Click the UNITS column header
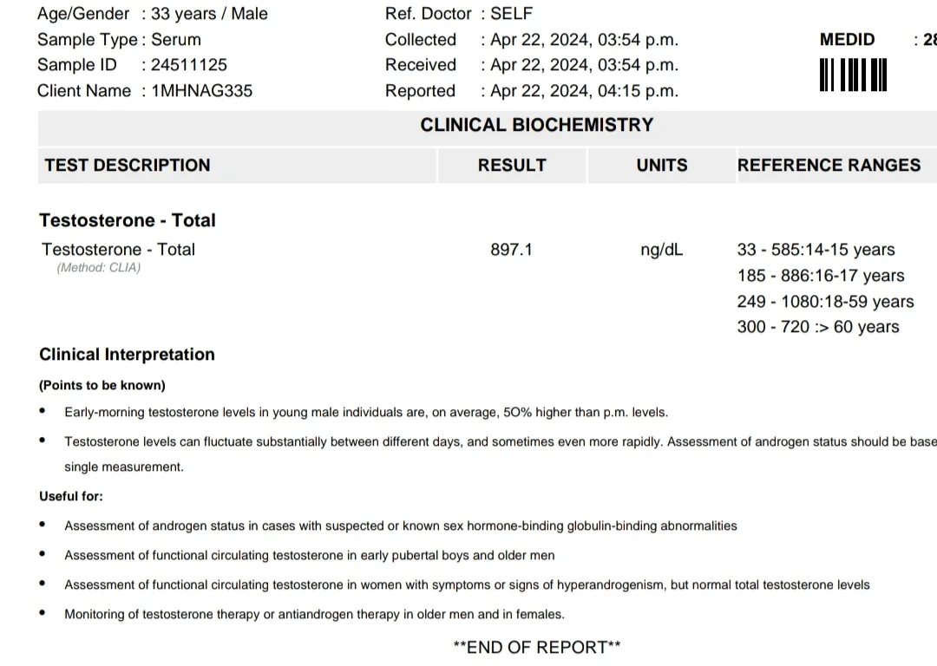Viewport: 937px width, 666px height. [661, 165]
